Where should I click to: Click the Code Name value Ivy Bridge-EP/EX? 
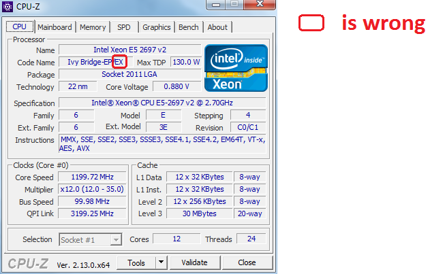pos(95,62)
